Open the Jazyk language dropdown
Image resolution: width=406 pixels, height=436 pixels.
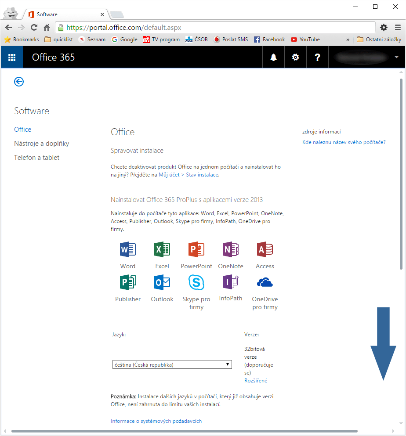point(172,364)
